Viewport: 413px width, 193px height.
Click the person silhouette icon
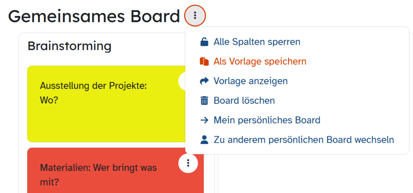coord(204,140)
